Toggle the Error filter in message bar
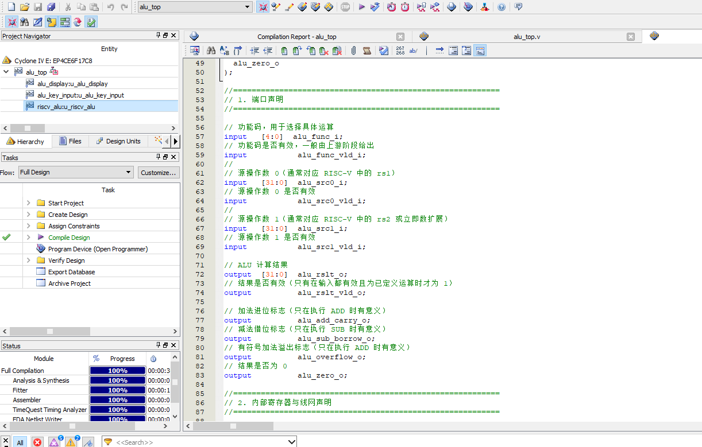Viewport: 702px width, 447px height. pyautogui.click(x=37, y=442)
